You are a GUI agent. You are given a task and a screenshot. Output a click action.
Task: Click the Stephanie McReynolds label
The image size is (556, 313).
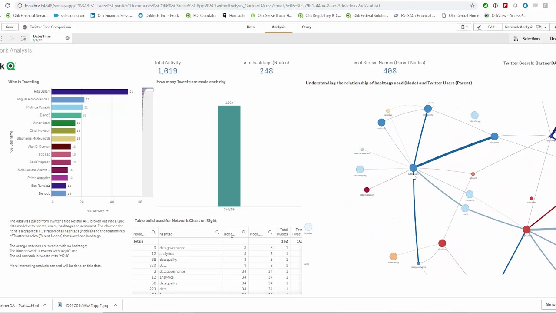33,139
